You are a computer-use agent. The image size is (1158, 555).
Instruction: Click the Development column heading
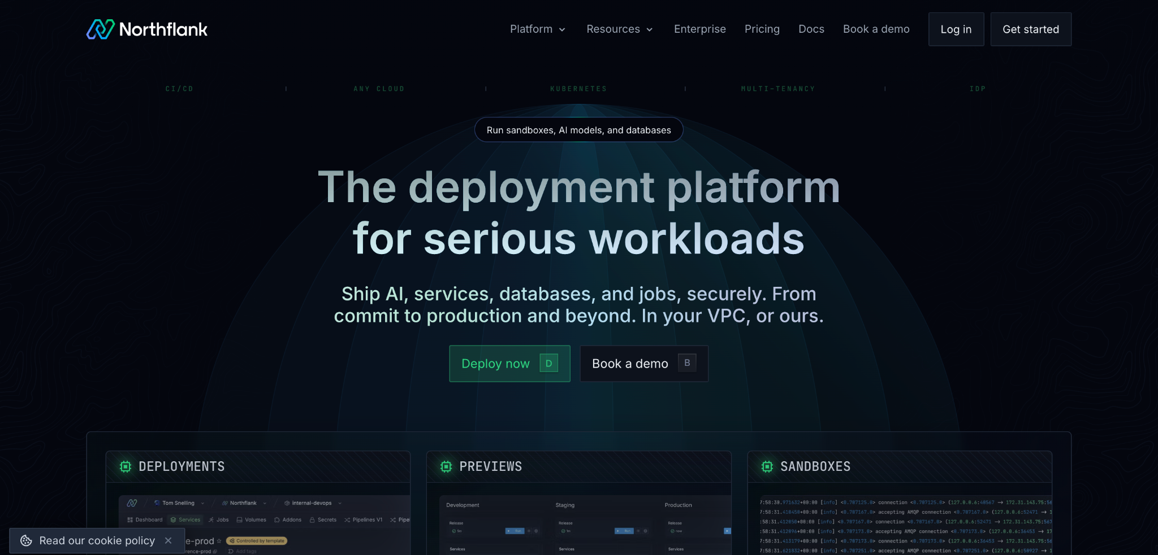tap(463, 505)
